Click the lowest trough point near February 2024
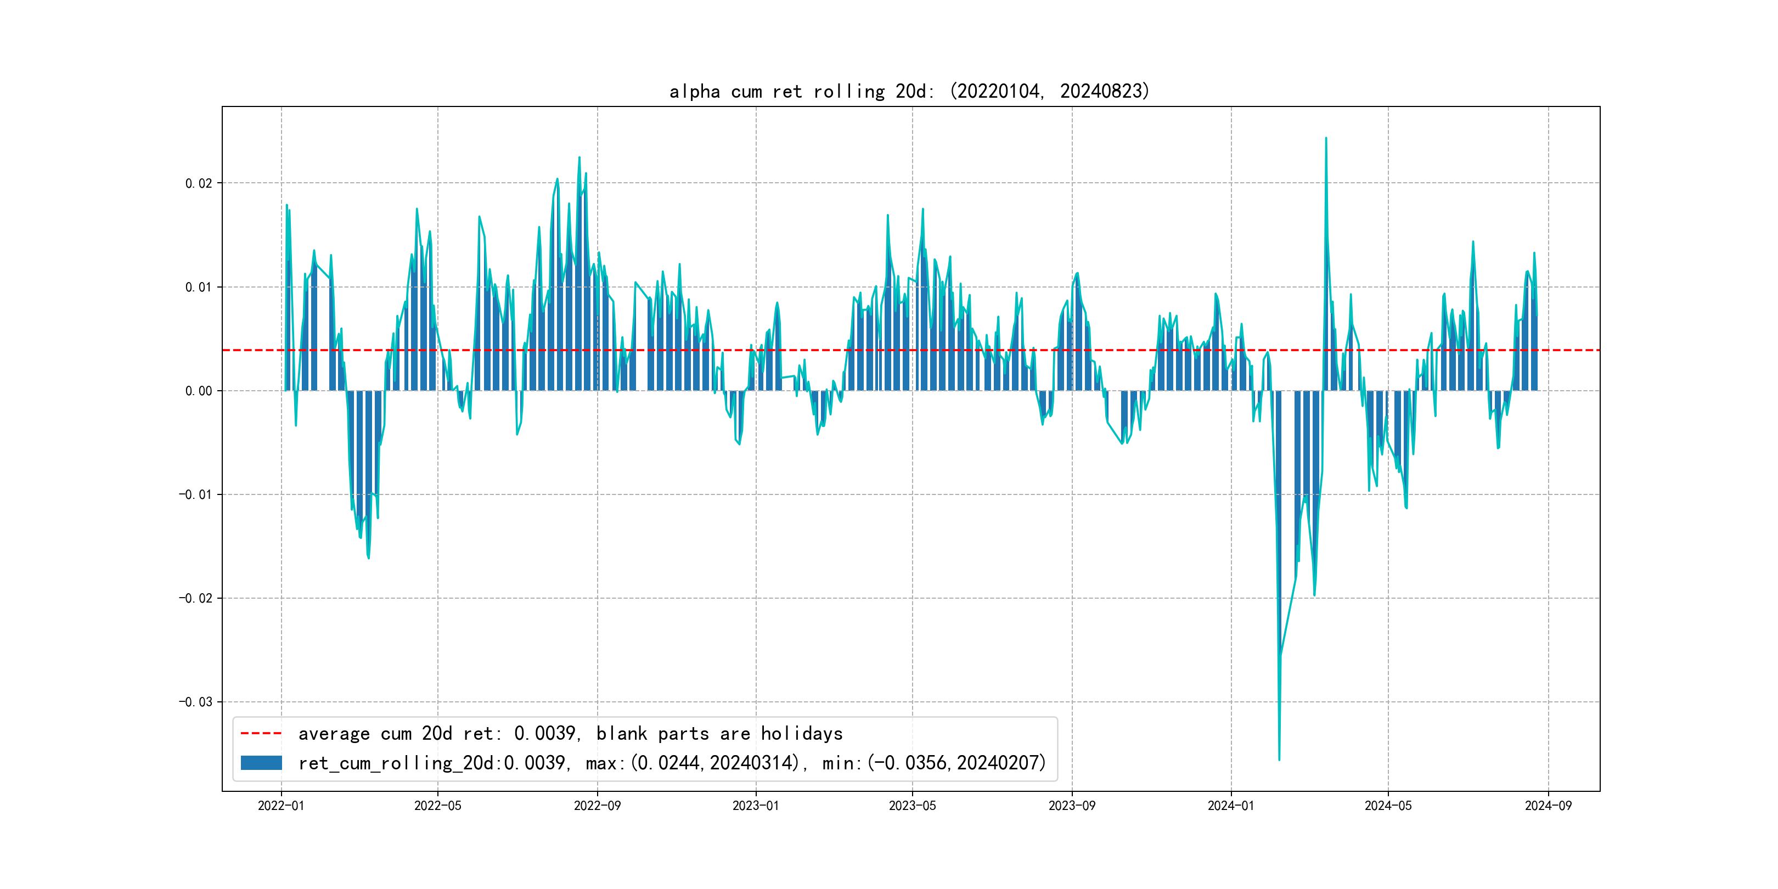Viewport: 1778px width, 889px height. [1279, 759]
